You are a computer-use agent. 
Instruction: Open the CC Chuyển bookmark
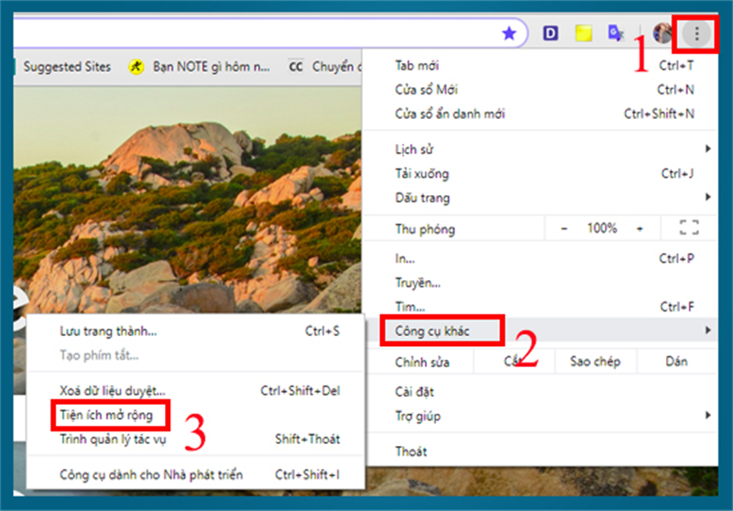click(x=325, y=67)
